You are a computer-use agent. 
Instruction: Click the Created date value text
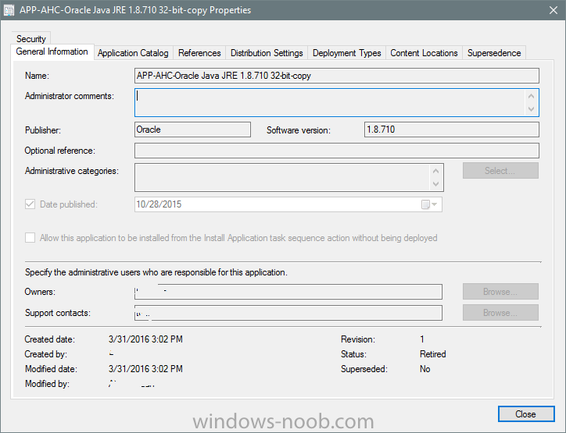(145, 339)
